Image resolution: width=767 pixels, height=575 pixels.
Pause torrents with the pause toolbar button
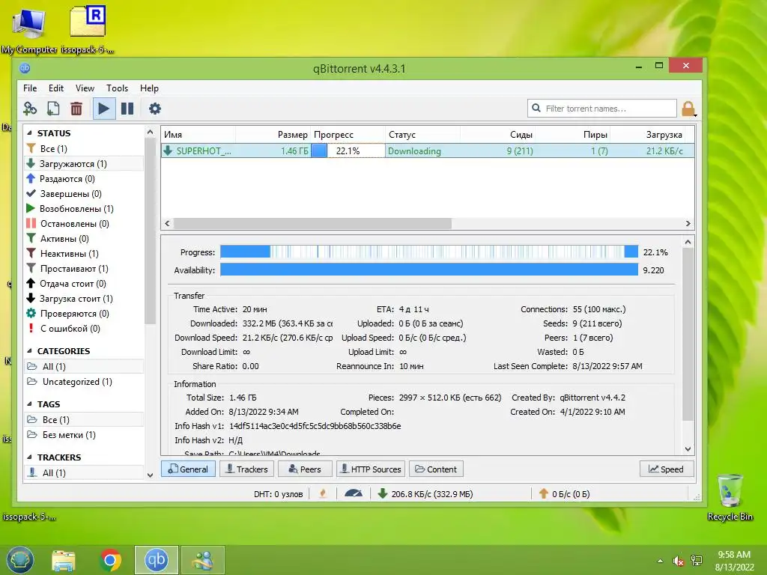[127, 109]
